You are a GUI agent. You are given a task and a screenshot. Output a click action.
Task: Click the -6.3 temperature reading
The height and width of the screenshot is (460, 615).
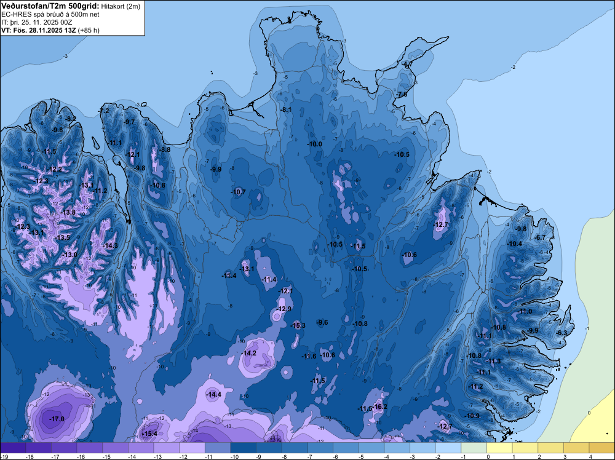pos(562,333)
